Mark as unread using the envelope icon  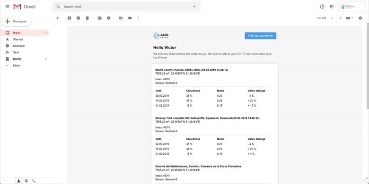tap(99, 18)
